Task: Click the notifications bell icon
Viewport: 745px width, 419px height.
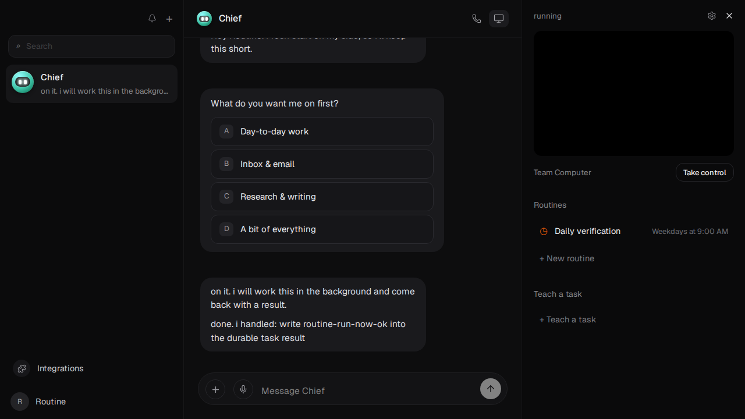Action: 152,19
